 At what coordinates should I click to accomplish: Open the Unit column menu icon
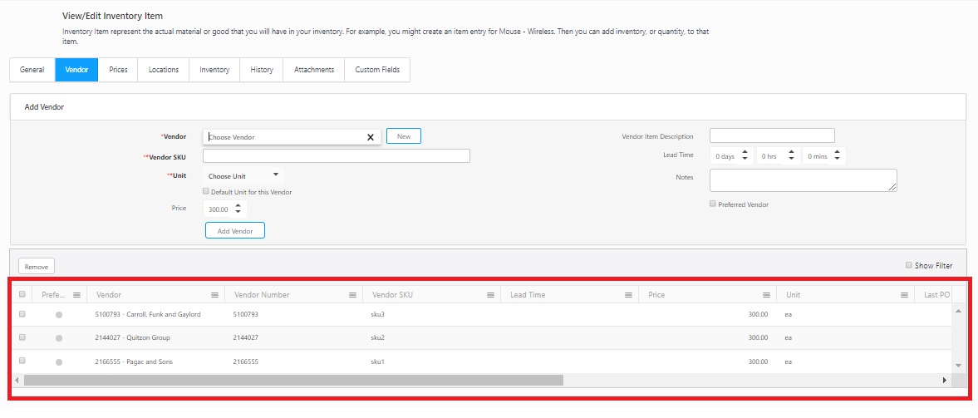(904, 295)
